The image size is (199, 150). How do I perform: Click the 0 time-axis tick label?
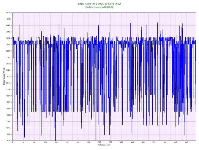pyautogui.click(x=12, y=142)
